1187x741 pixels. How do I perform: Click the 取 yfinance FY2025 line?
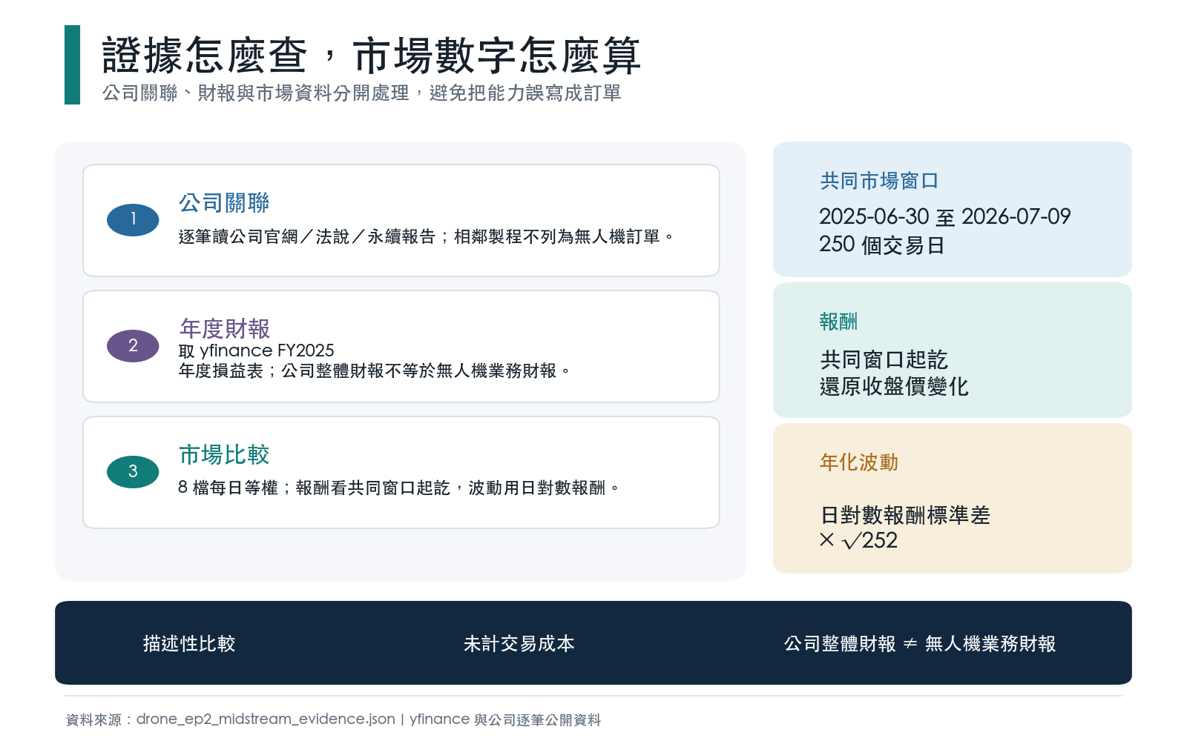pyautogui.click(x=257, y=350)
